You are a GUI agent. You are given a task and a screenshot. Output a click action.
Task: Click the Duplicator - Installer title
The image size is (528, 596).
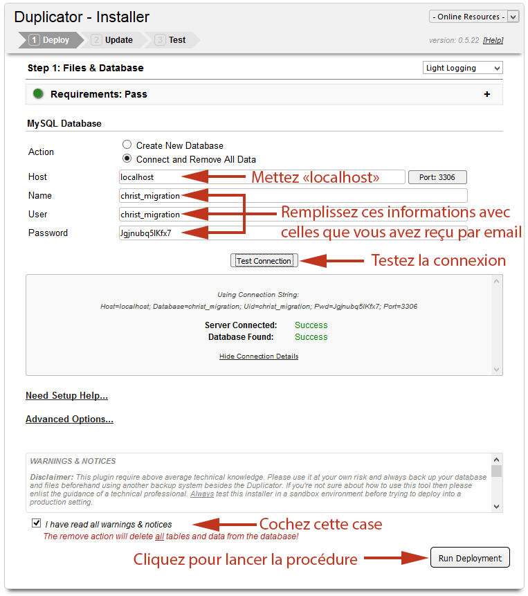(82, 17)
